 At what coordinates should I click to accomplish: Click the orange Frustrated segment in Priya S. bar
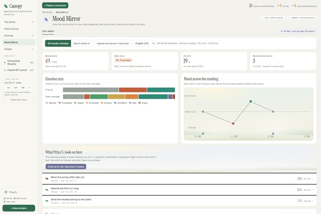click(133, 90)
